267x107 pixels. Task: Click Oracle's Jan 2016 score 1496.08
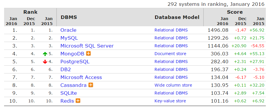218,30
